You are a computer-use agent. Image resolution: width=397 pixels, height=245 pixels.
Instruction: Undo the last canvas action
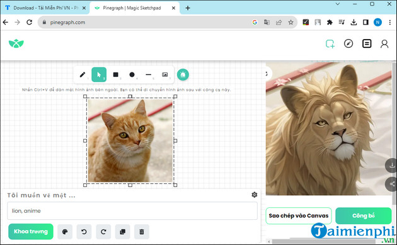[84, 232]
